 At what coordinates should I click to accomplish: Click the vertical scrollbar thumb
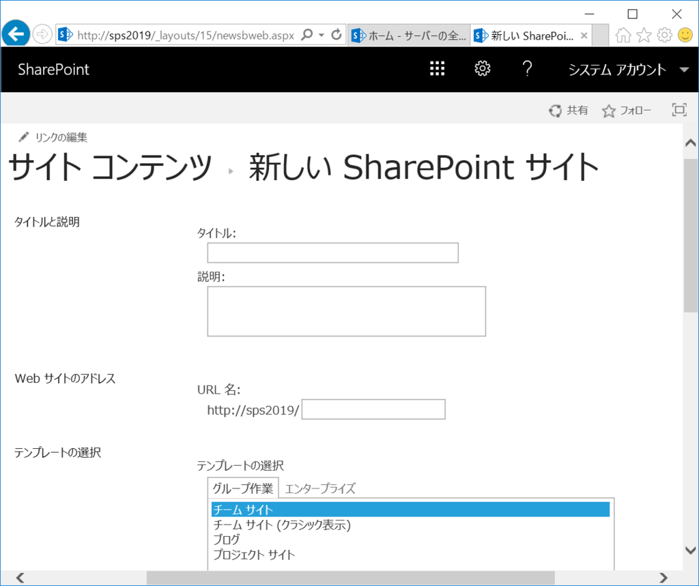[691, 236]
